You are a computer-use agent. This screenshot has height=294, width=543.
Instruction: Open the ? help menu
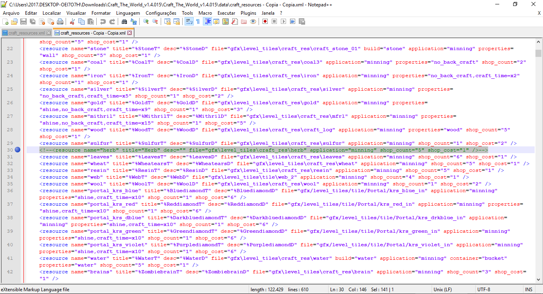pyautogui.click(x=281, y=13)
